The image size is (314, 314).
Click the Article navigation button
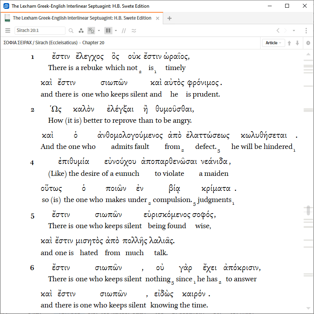(273, 43)
